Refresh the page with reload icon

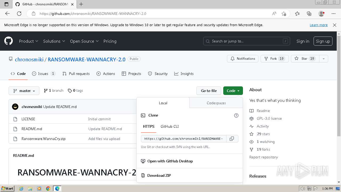tap(19, 14)
